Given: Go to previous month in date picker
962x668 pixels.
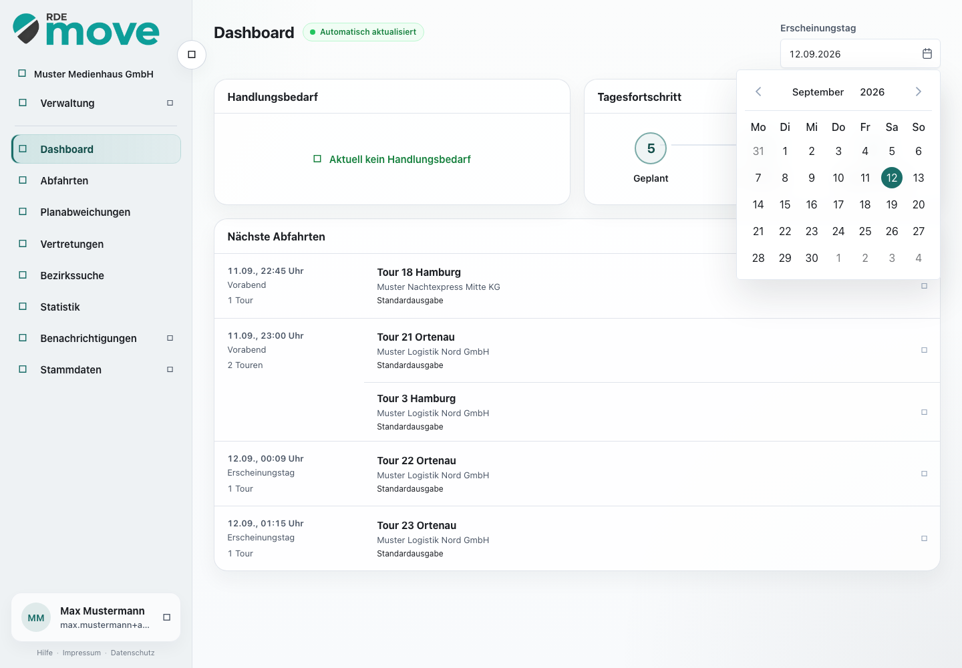Looking at the screenshot, I should [x=758, y=92].
